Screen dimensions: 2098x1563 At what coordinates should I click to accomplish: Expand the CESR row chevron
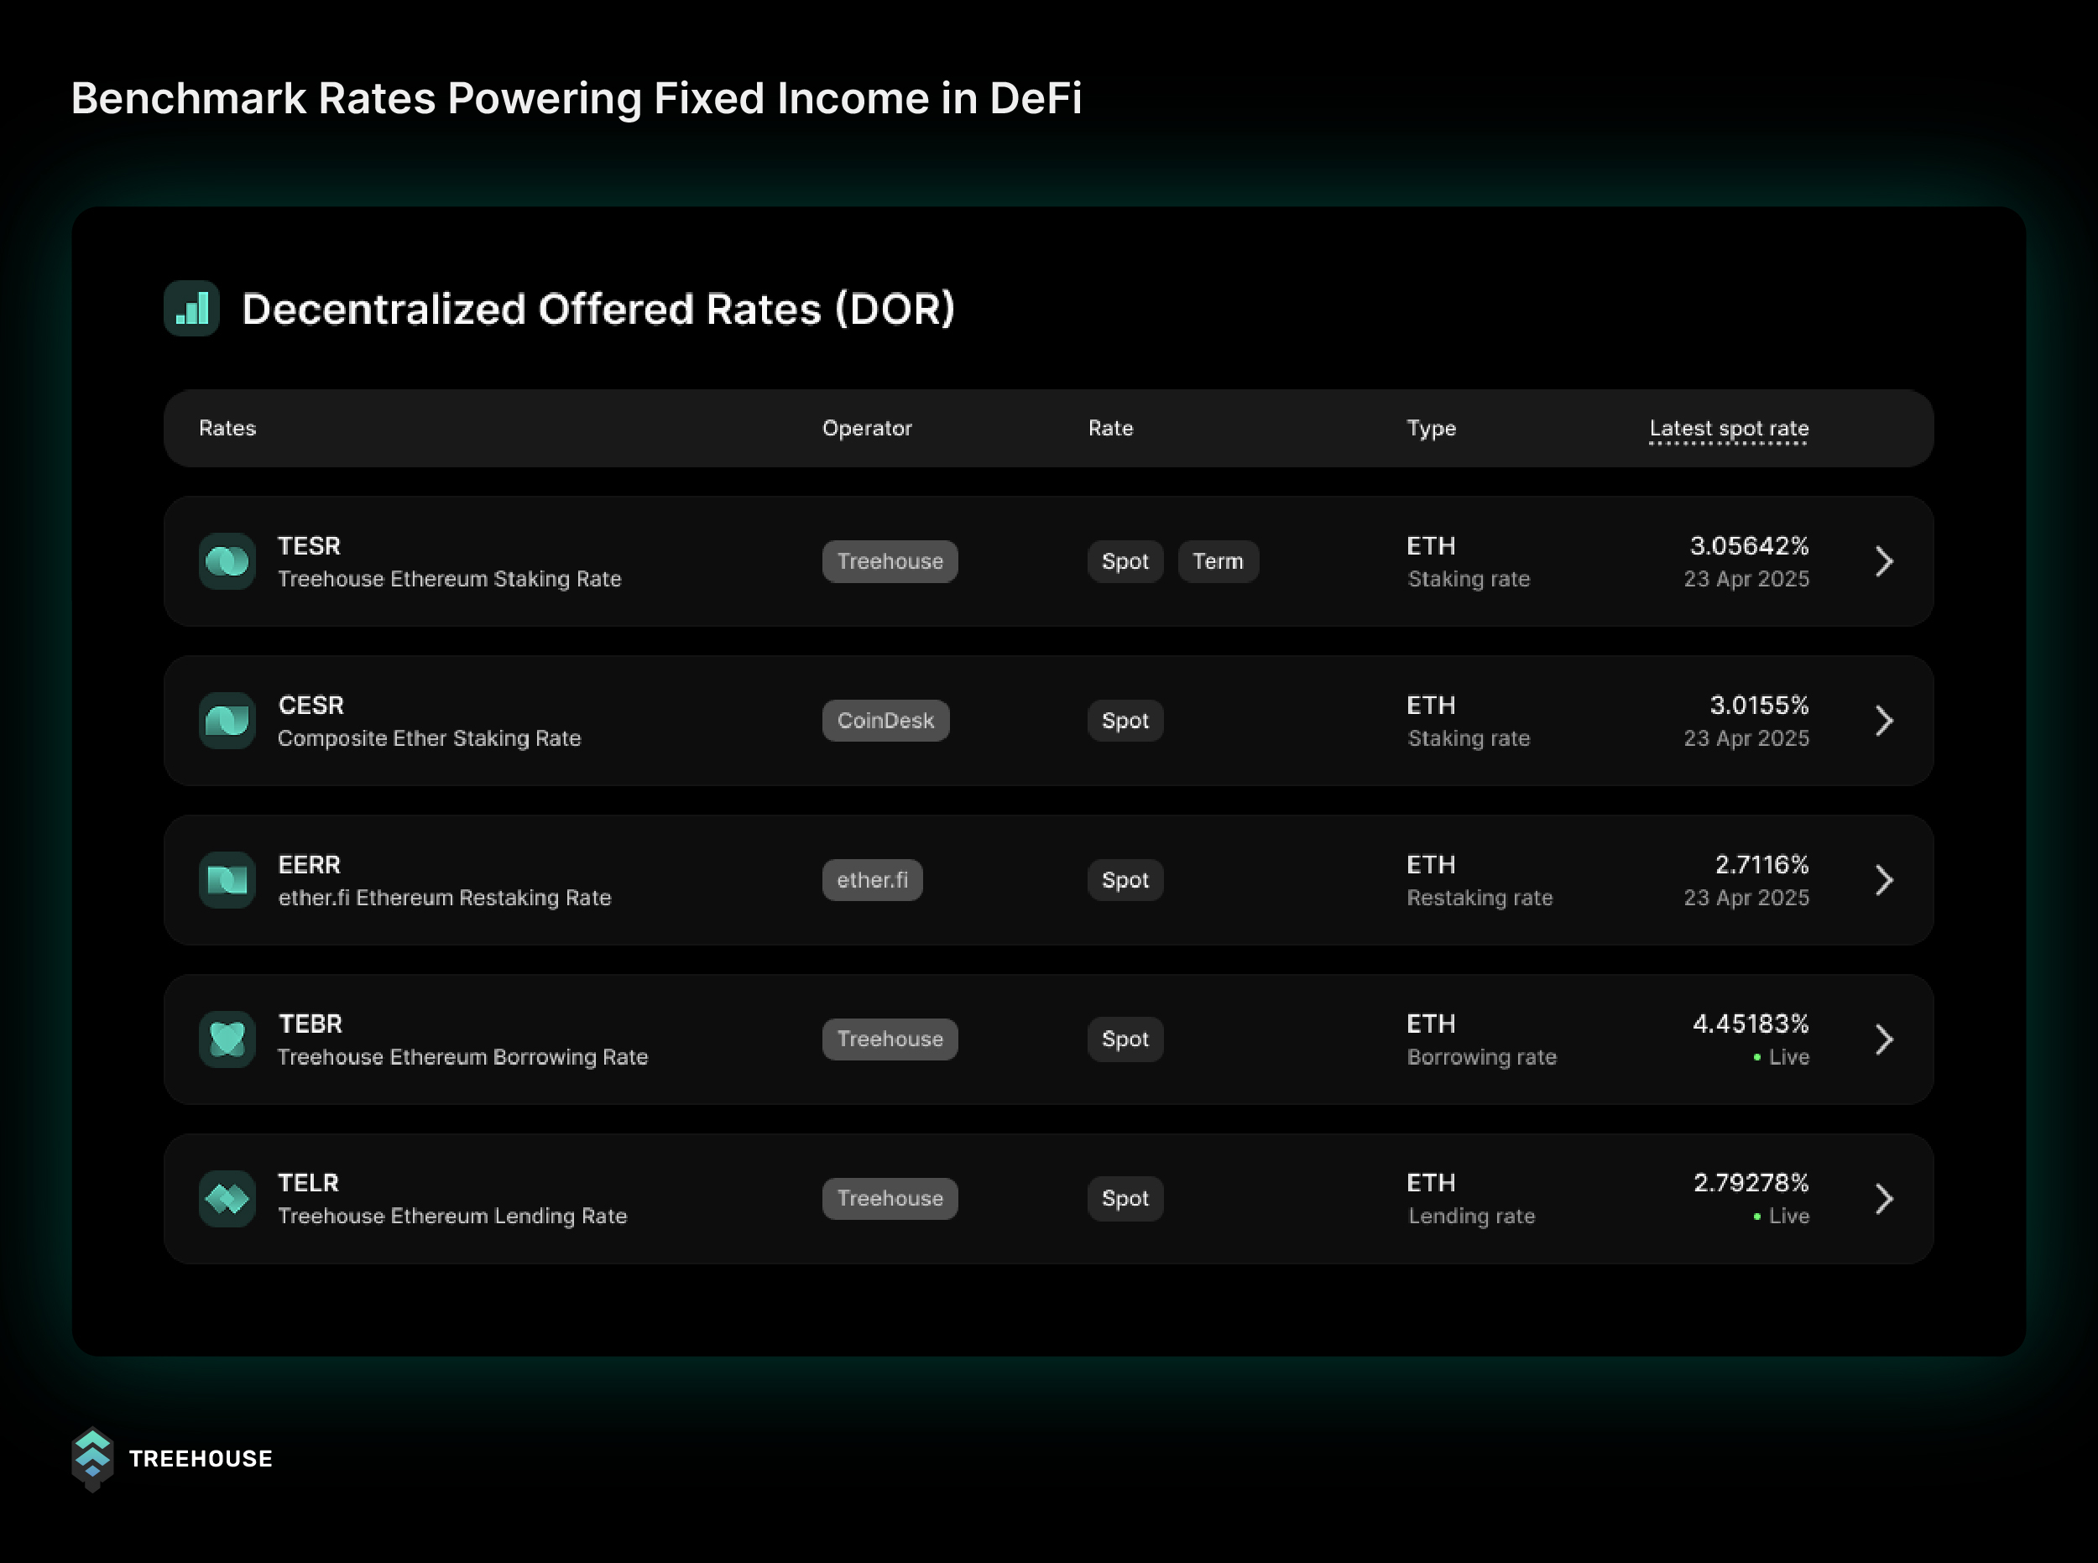click(x=1883, y=721)
